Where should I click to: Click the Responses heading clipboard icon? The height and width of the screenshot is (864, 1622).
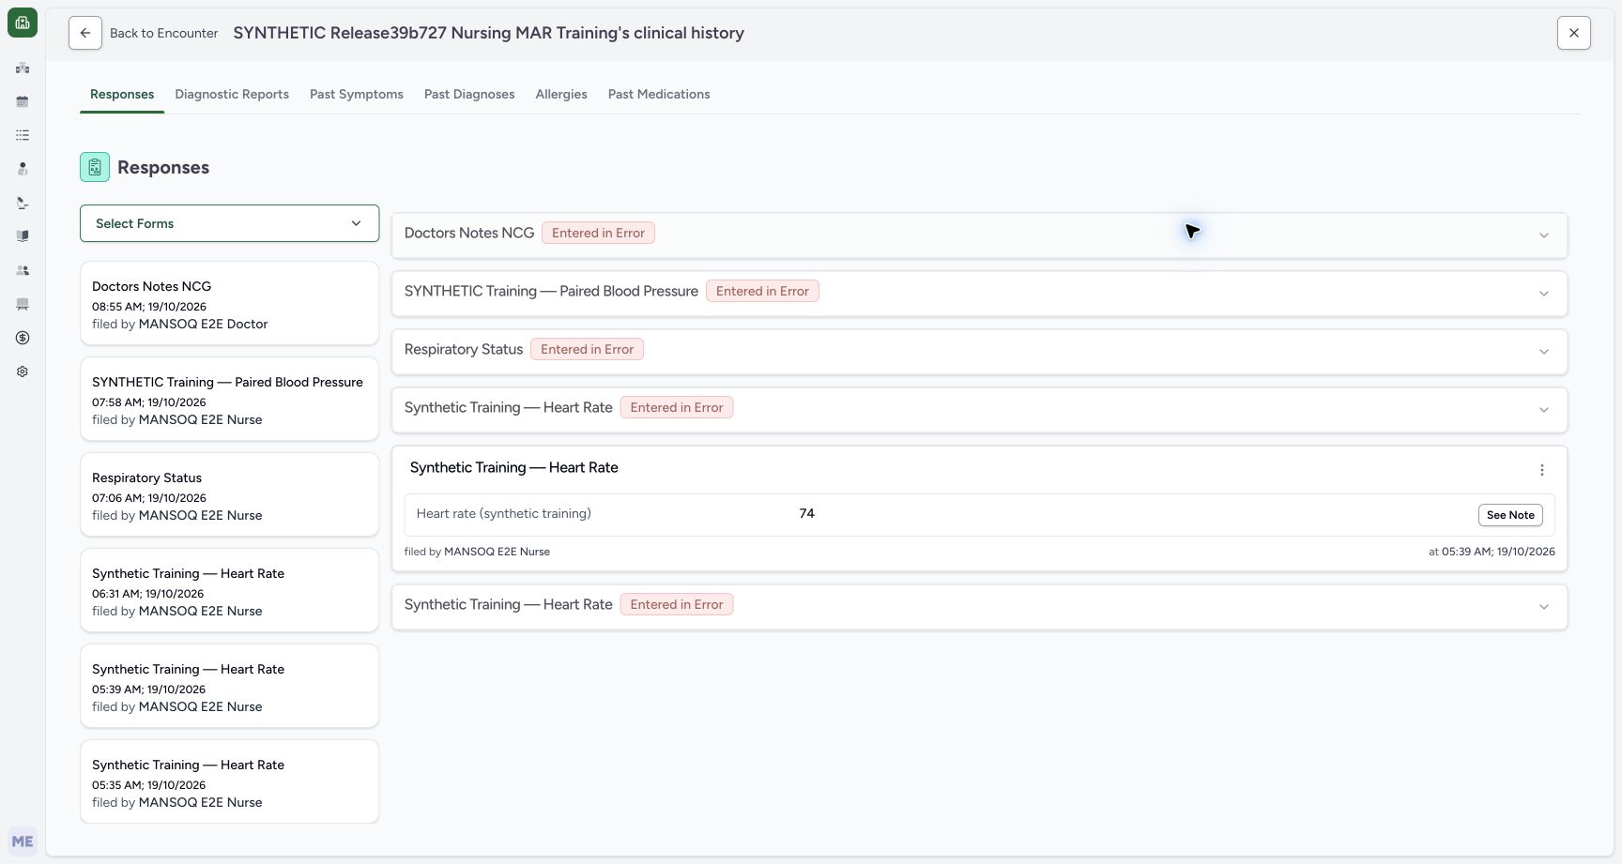tap(95, 167)
